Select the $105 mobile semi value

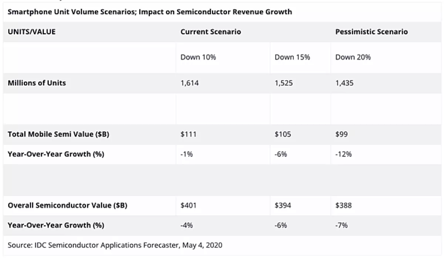tap(283, 135)
